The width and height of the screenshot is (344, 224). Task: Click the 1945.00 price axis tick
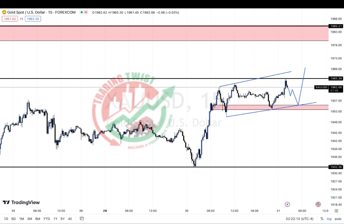336,133
